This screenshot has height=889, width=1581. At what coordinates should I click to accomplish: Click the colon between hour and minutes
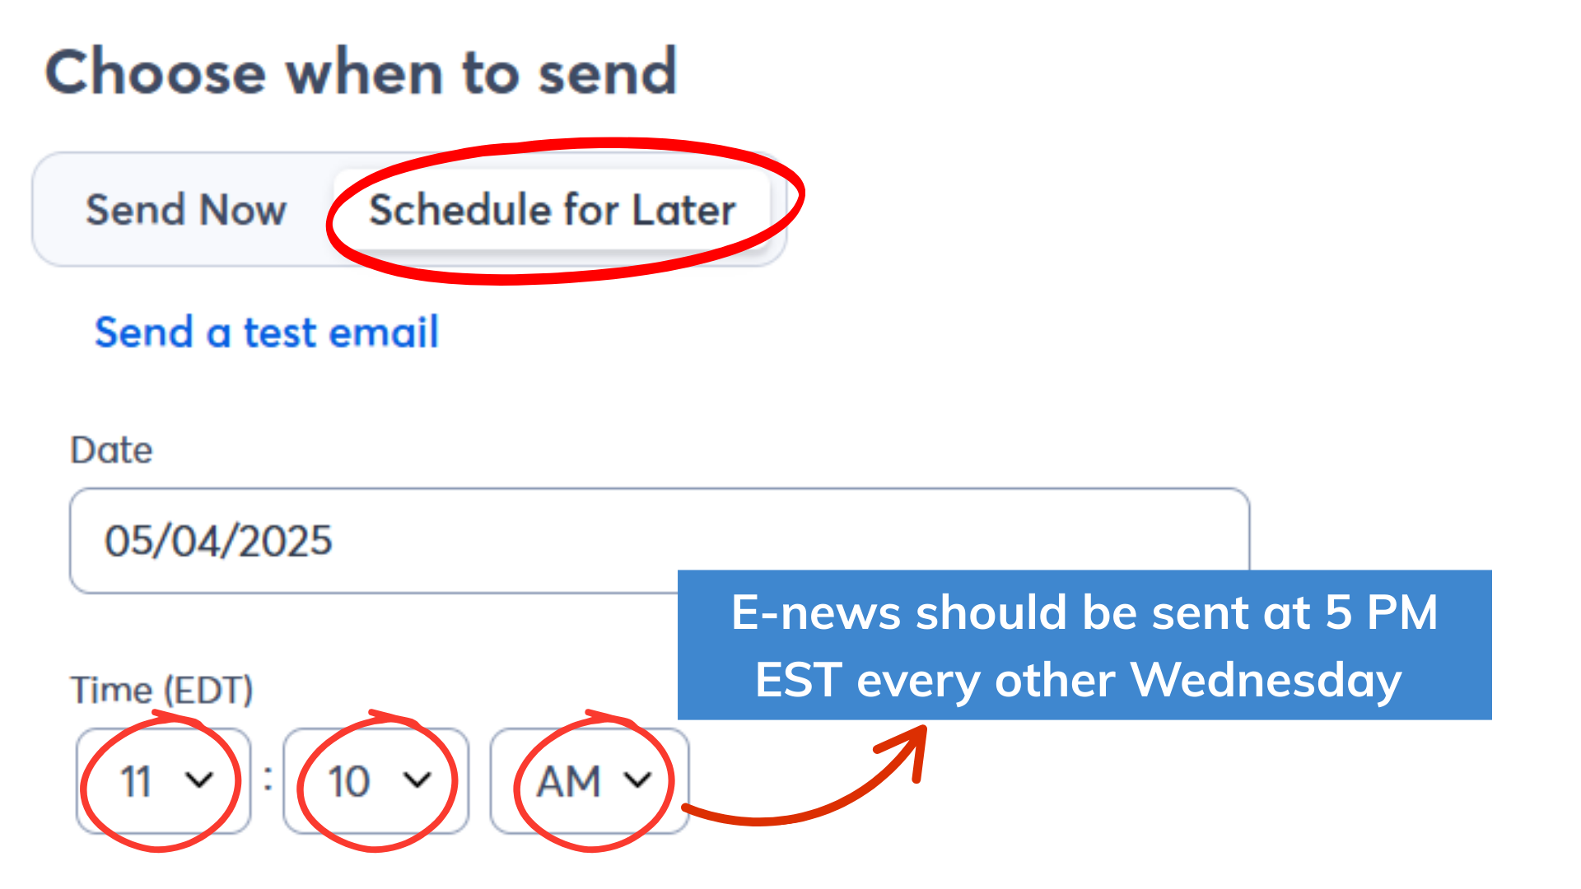(x=268, y=779)
